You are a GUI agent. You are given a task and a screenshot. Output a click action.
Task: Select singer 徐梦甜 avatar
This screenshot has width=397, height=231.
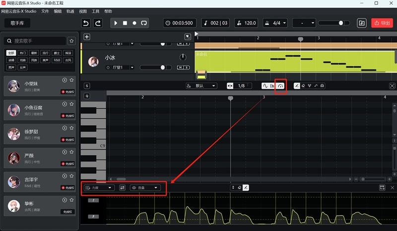coord(14,134)
